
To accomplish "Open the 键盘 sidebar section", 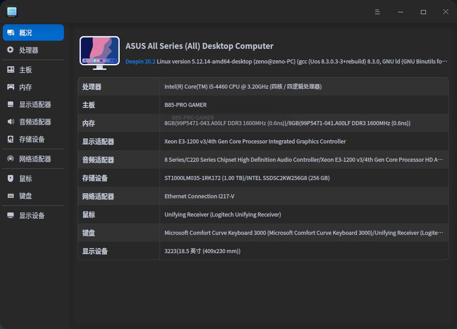I will (33, 196).
